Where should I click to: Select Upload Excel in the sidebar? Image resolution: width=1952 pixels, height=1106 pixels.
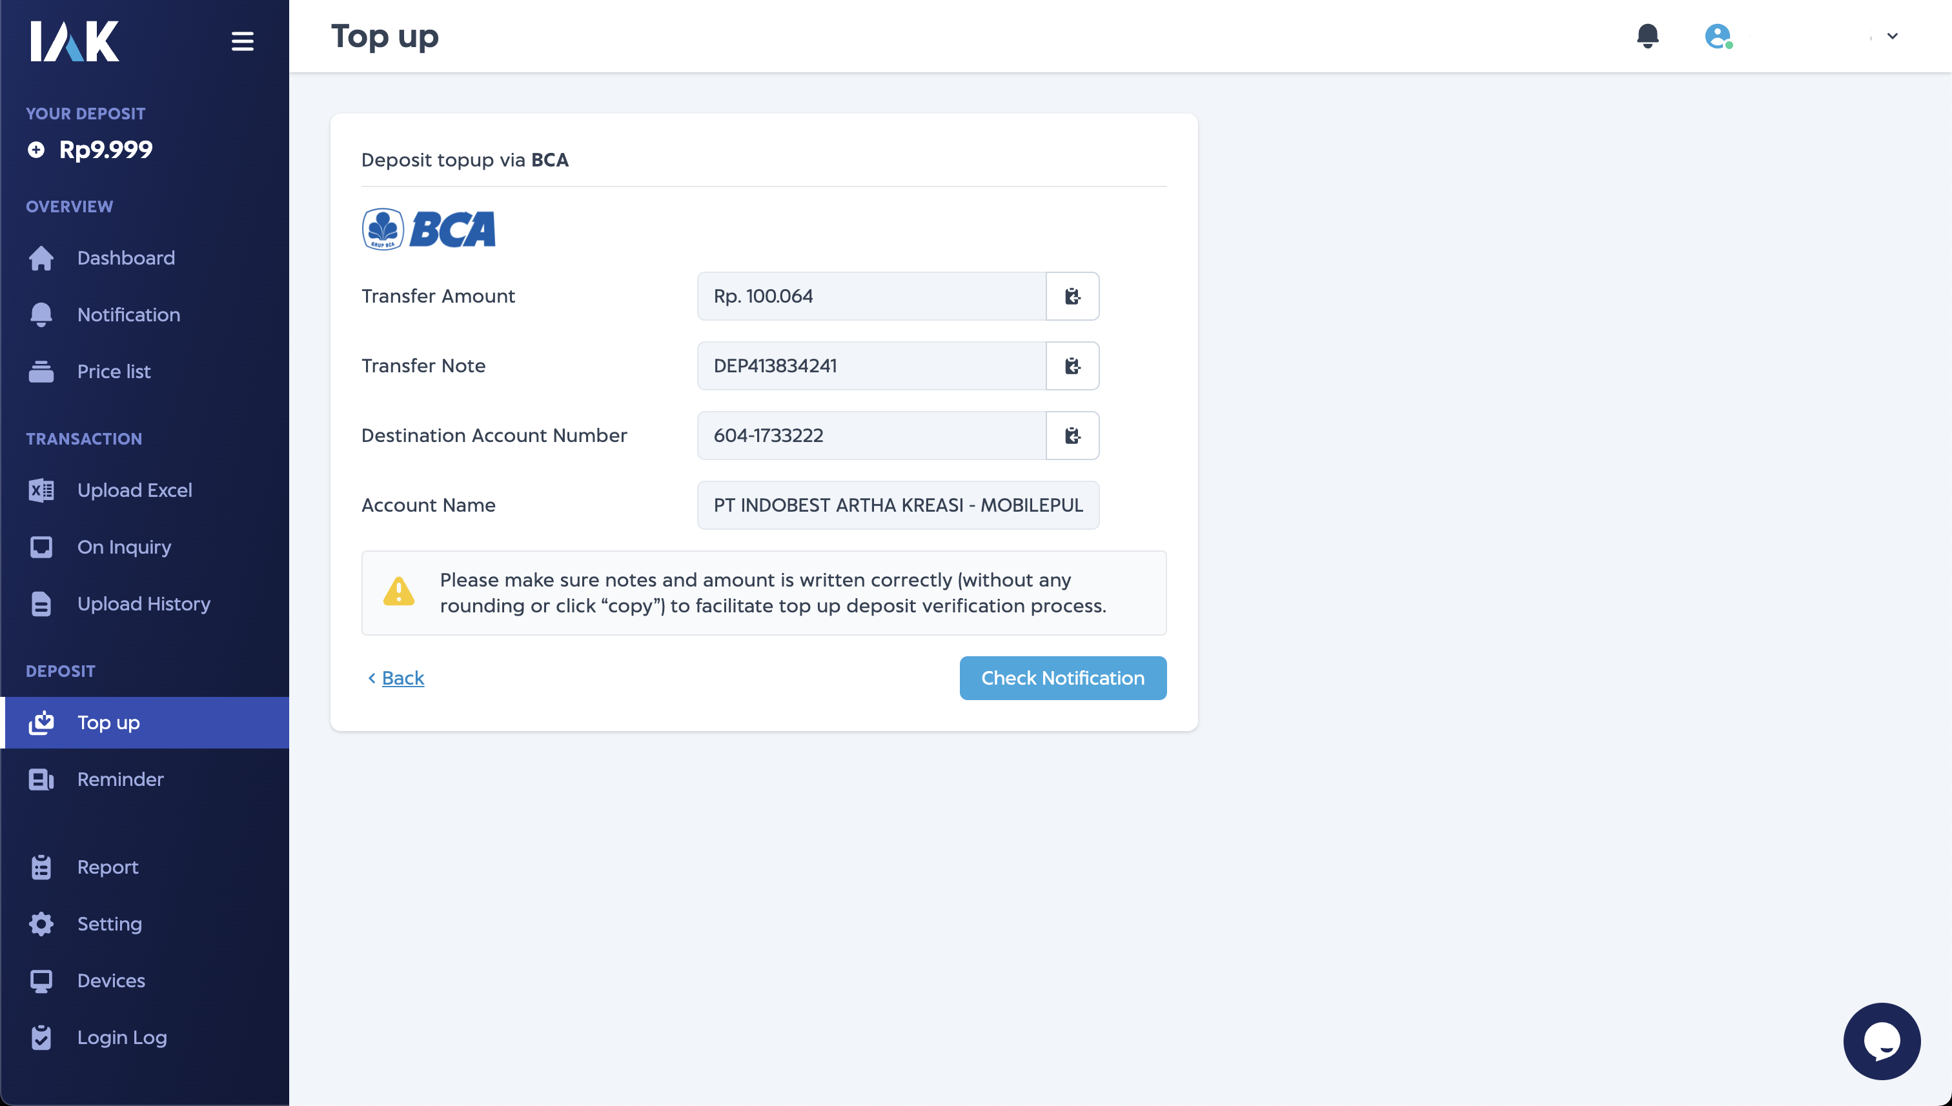tap(134, 490)
